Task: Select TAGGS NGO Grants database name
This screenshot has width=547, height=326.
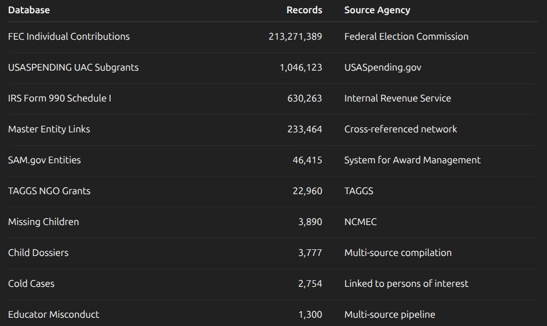Action: click(49, 191)
